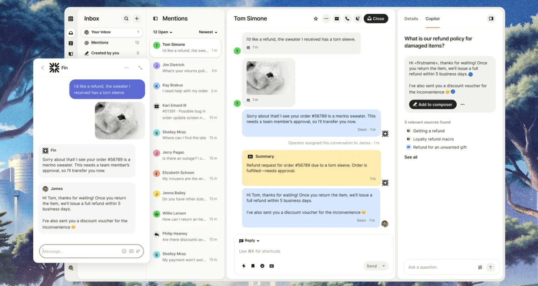
Task: Open the emoji picker in the reply composer
Action: click(x=262, y=266)
